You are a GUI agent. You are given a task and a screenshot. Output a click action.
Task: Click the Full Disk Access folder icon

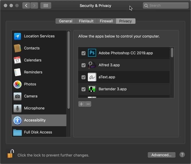[x=17, y=133]
